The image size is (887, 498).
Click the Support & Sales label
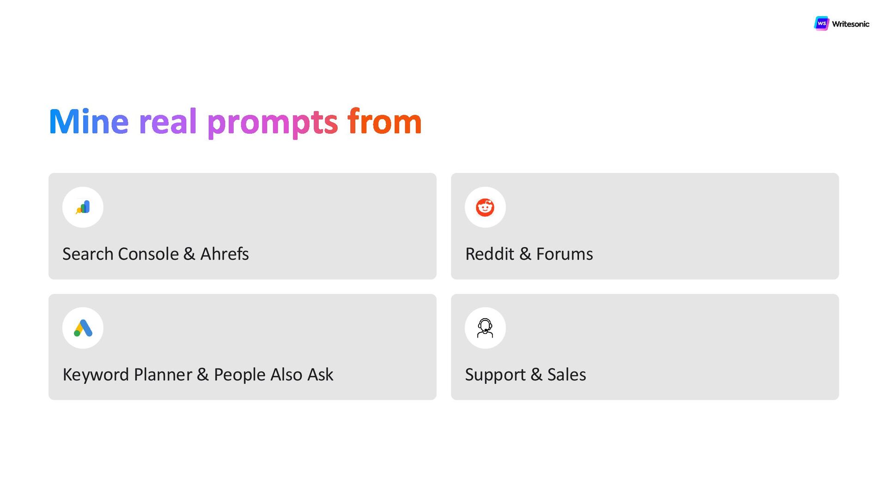click(x=525, y=375)
